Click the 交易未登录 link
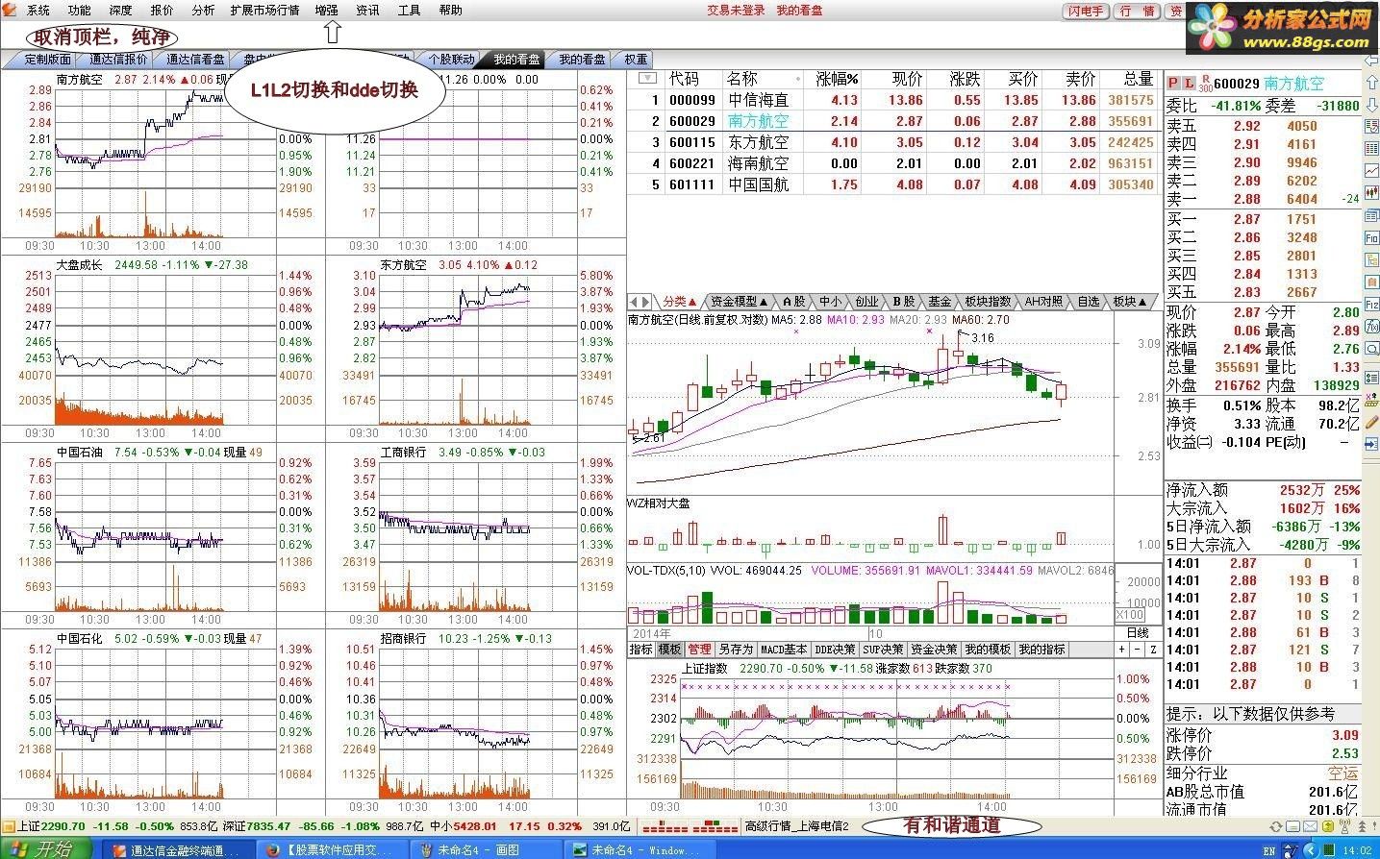This screenshot has width=1380, height=859. pos(736,11)
